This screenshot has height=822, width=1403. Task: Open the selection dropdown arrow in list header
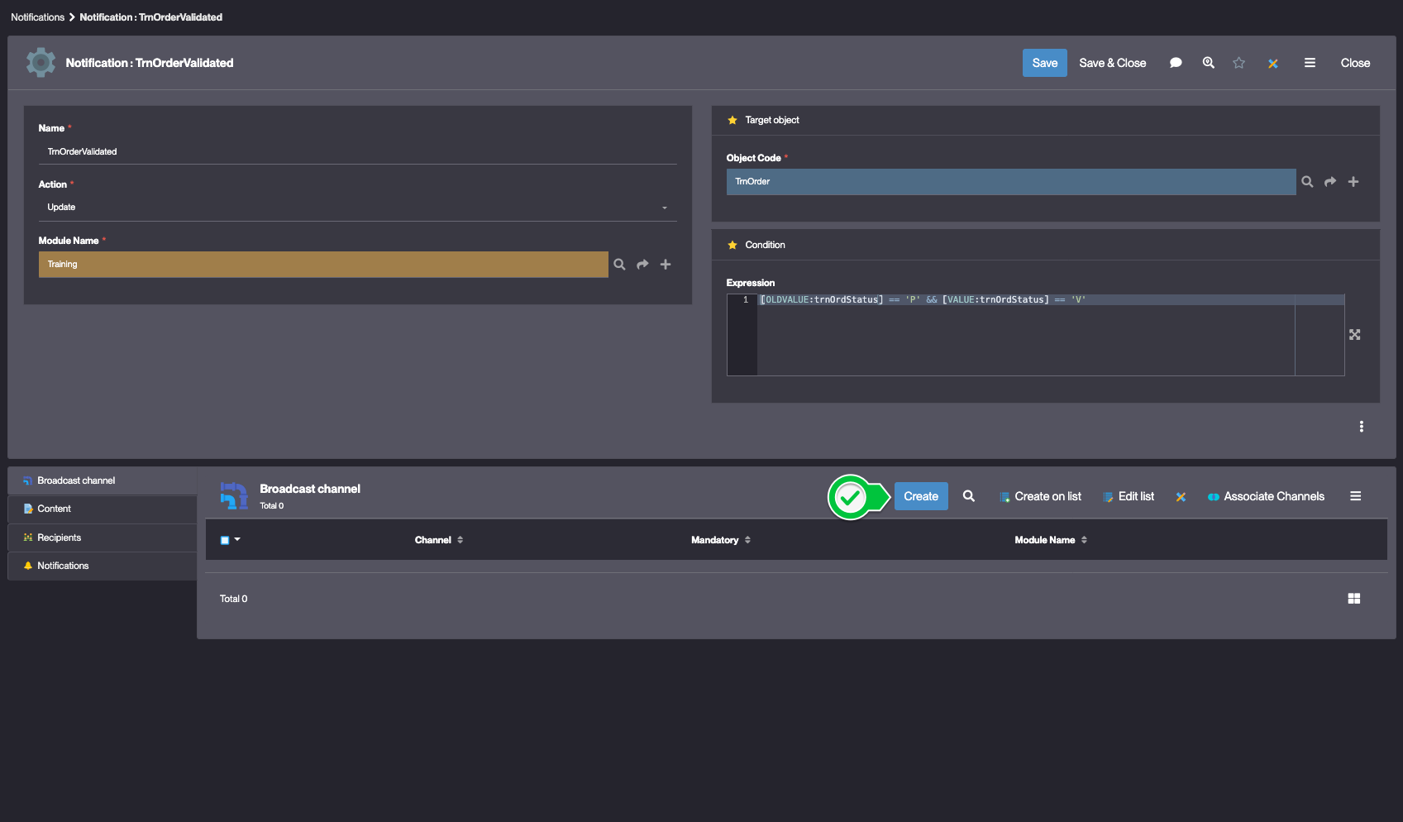click(237, 539)
